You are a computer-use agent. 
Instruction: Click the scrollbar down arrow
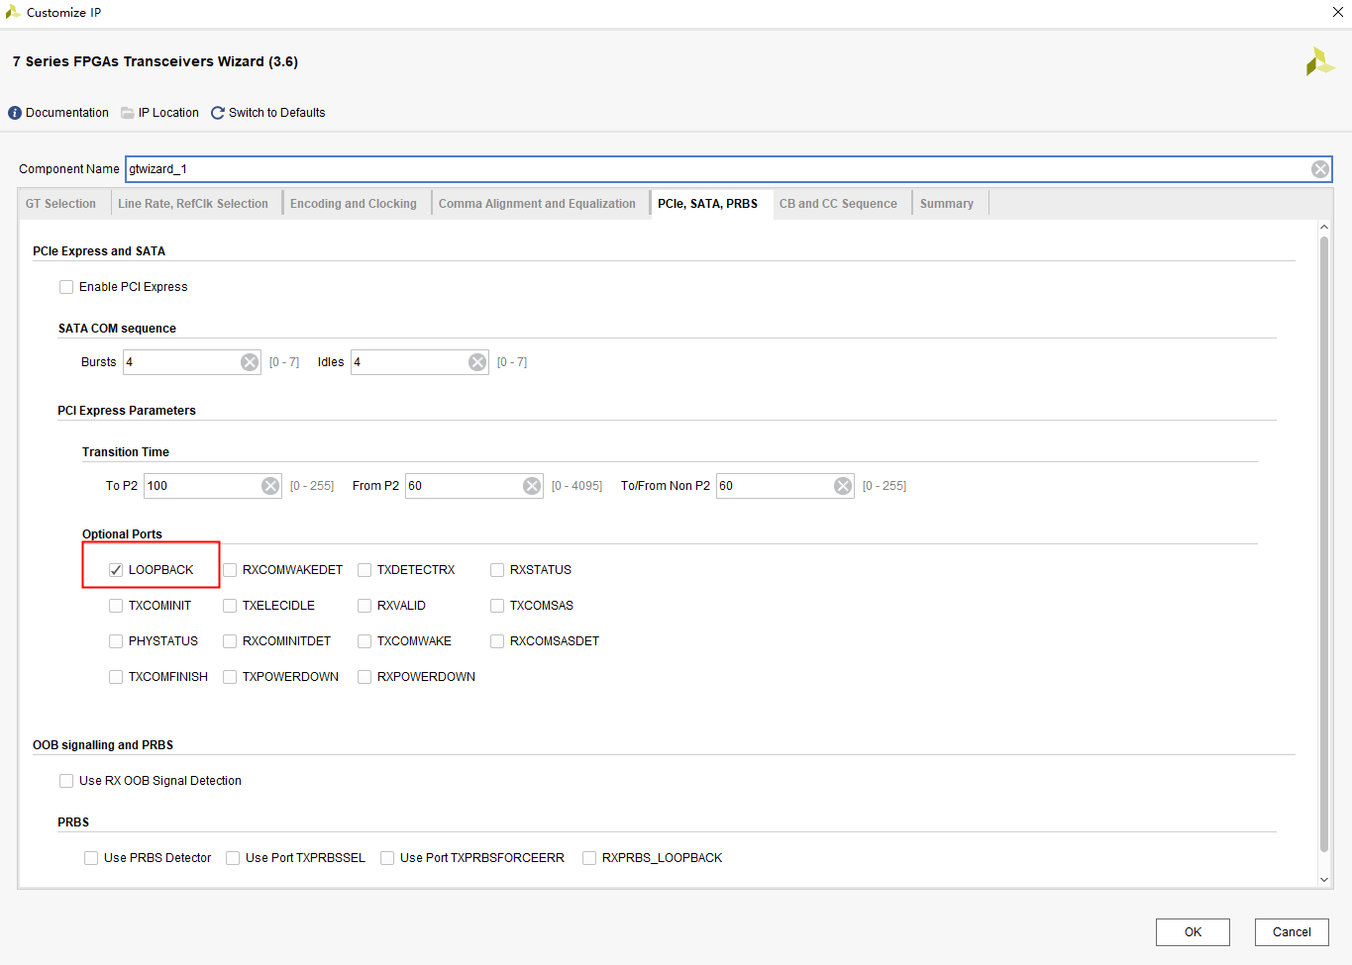coord(1324,879)
